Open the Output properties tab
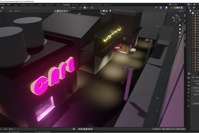This screenshot has width=199, height=133. (x=188, y=86)
